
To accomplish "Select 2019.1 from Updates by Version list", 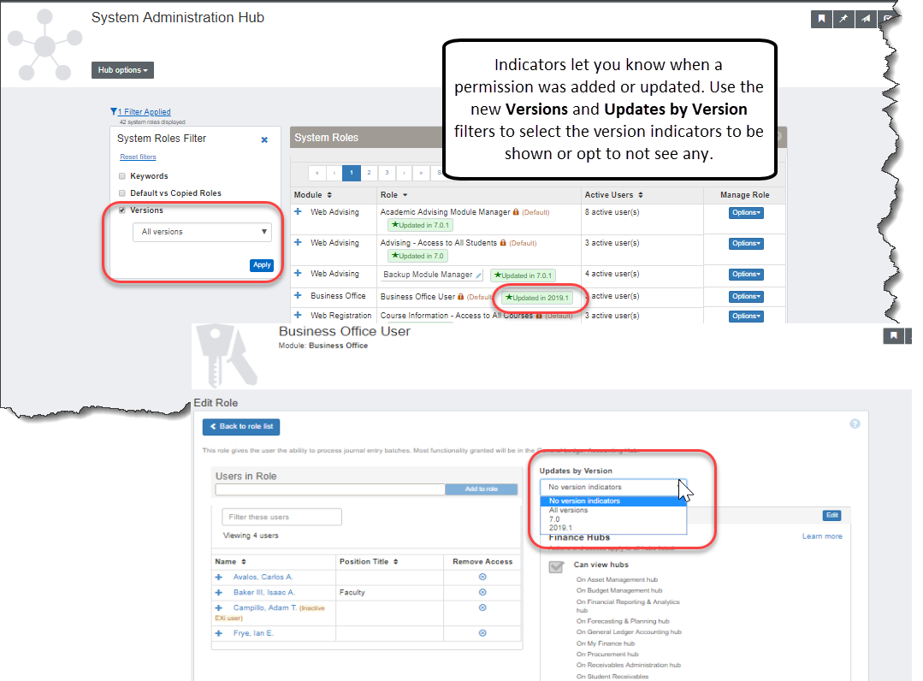I will tap(560, 528).
